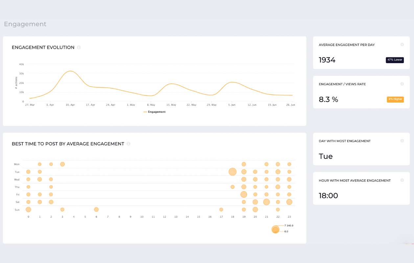Click the 47% Lower badge
414x263 pixels.
tap(395, 60)
